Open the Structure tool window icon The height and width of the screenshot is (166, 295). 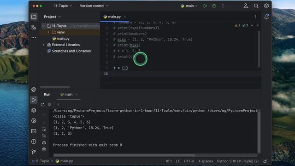(34, 27)
